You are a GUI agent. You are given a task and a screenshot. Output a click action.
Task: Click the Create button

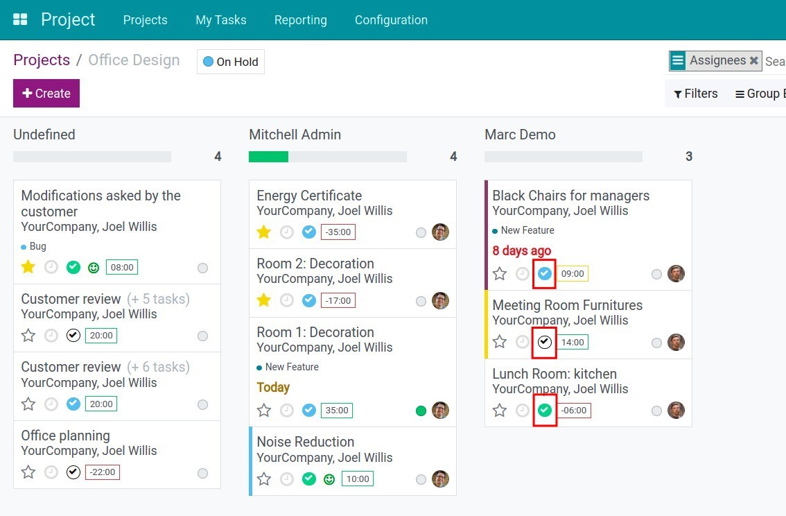point(46,94)
